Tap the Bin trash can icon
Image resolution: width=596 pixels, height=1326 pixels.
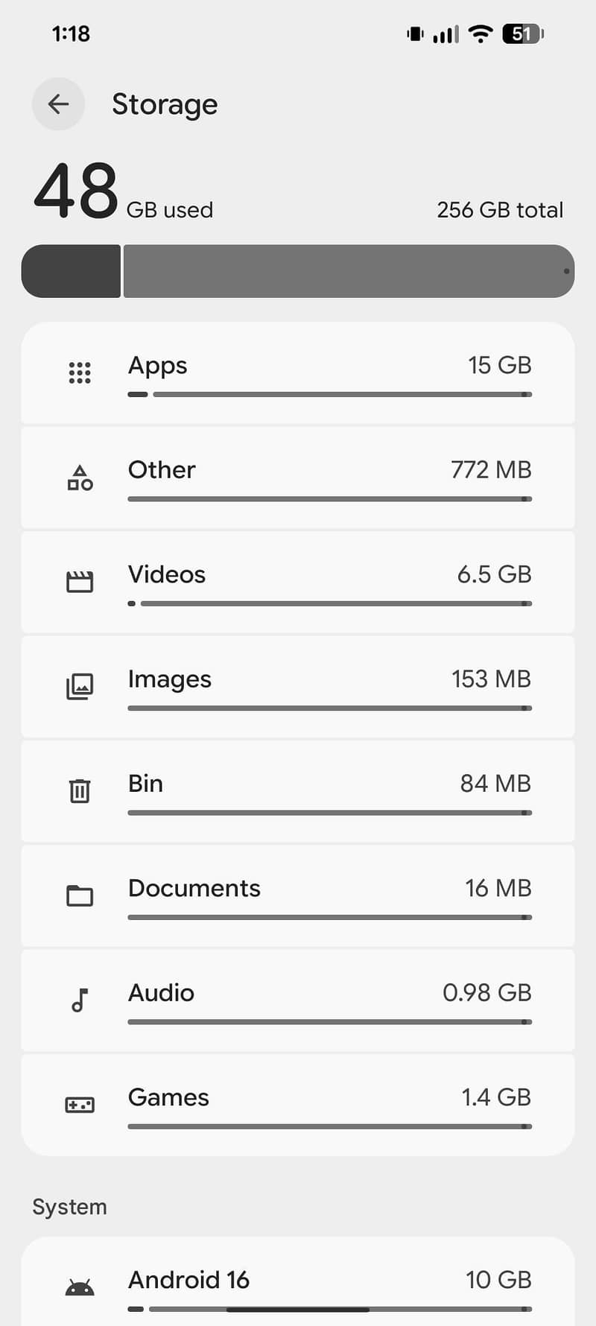tap(80, 790)
